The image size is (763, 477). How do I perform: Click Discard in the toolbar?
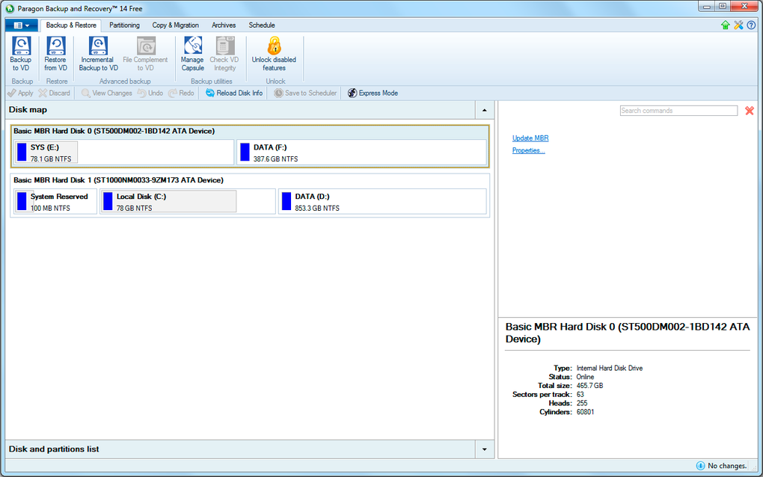(54, 93)
